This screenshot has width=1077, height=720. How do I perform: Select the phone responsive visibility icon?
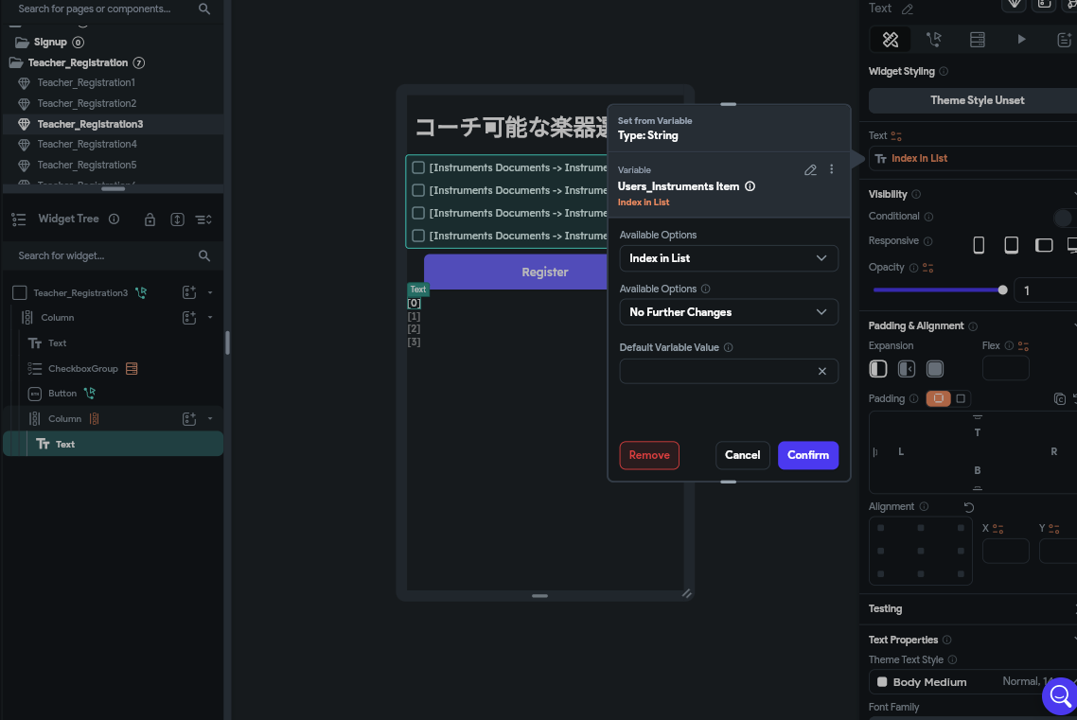pos(979,245)
